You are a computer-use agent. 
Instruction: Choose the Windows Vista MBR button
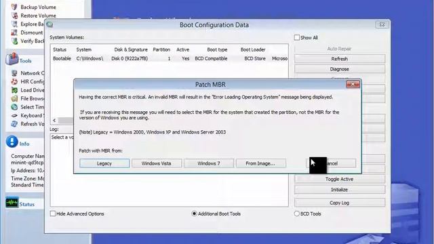tap(157, 163)
